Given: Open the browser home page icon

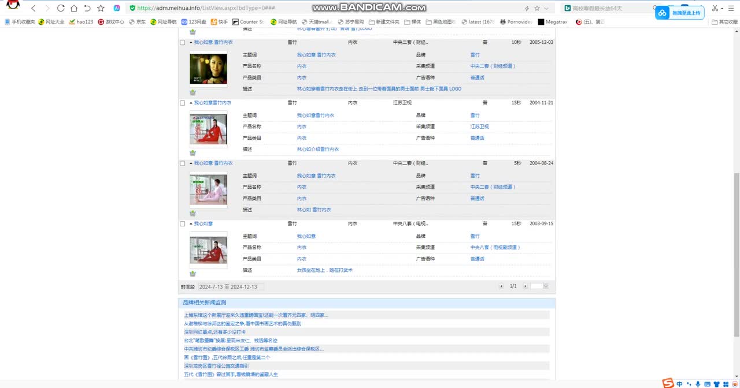Looking at the screenshot, I should (74, 8).
